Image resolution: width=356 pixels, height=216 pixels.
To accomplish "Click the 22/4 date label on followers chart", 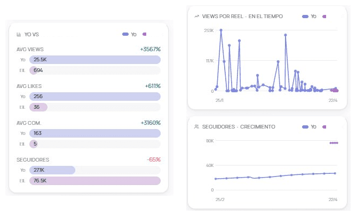I will (333, 199).
